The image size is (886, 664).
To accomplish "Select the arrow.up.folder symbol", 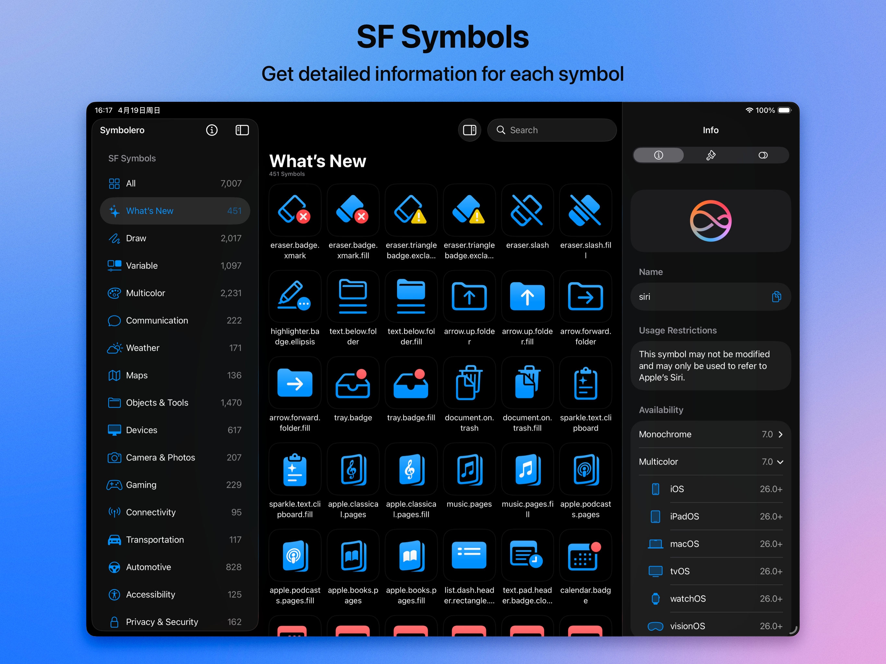I will (469, 296).
